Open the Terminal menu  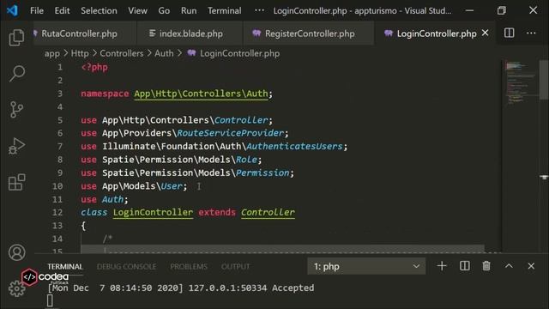point(225,10)
